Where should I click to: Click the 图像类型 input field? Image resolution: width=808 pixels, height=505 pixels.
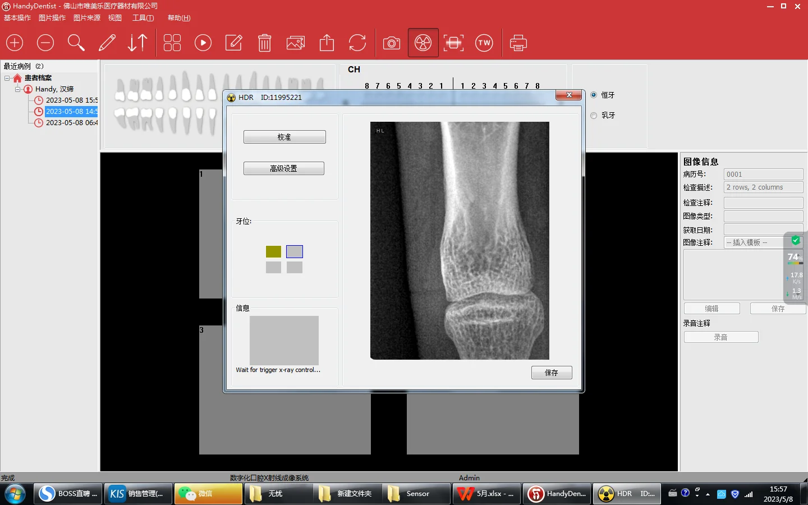(x=764, y=216)
